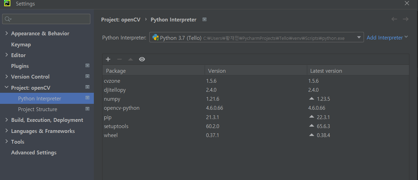The height and width of the screenshot is (180, 418).
Task: Click the back navigation arrow
Action: pos(394,19)
